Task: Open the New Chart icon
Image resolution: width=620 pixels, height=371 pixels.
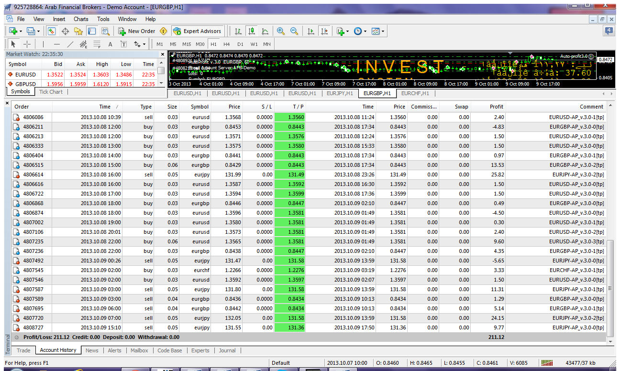Action: (13, 31)
